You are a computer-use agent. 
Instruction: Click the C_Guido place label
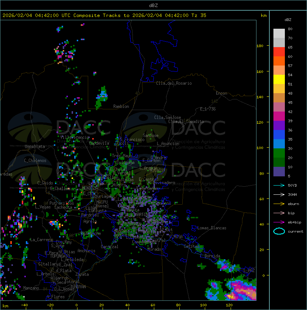45,183
